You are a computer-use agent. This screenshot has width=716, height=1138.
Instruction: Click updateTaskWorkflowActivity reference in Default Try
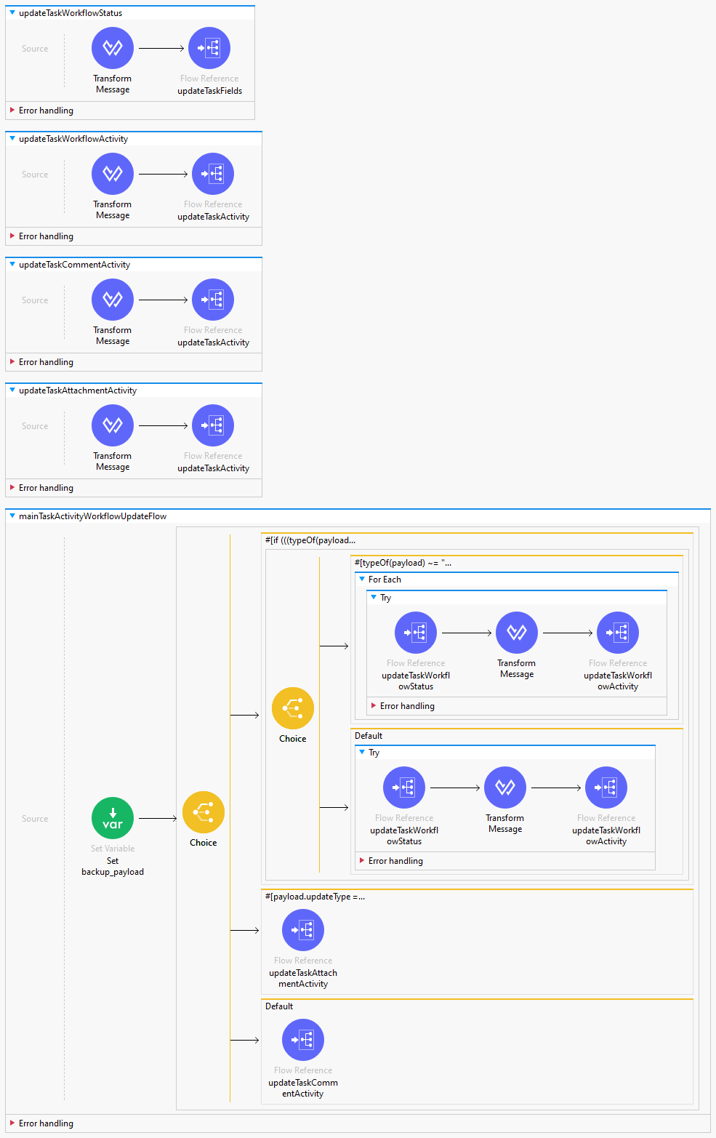(x=606, y=788)
